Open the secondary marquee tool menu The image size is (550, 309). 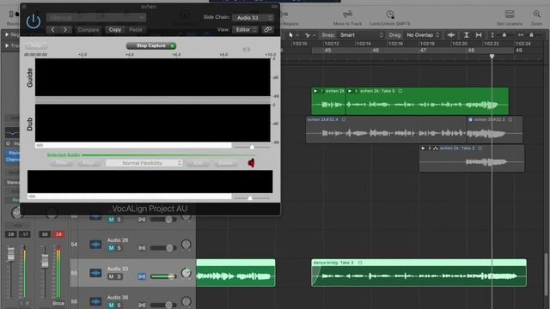[x=309, y=35]
